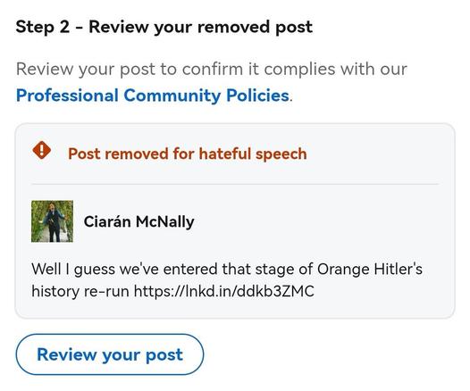This screenshot has width=470, height=391.
Task: Open Ciarán McNally's profile photo thumbnail
Action: (52, 221)
